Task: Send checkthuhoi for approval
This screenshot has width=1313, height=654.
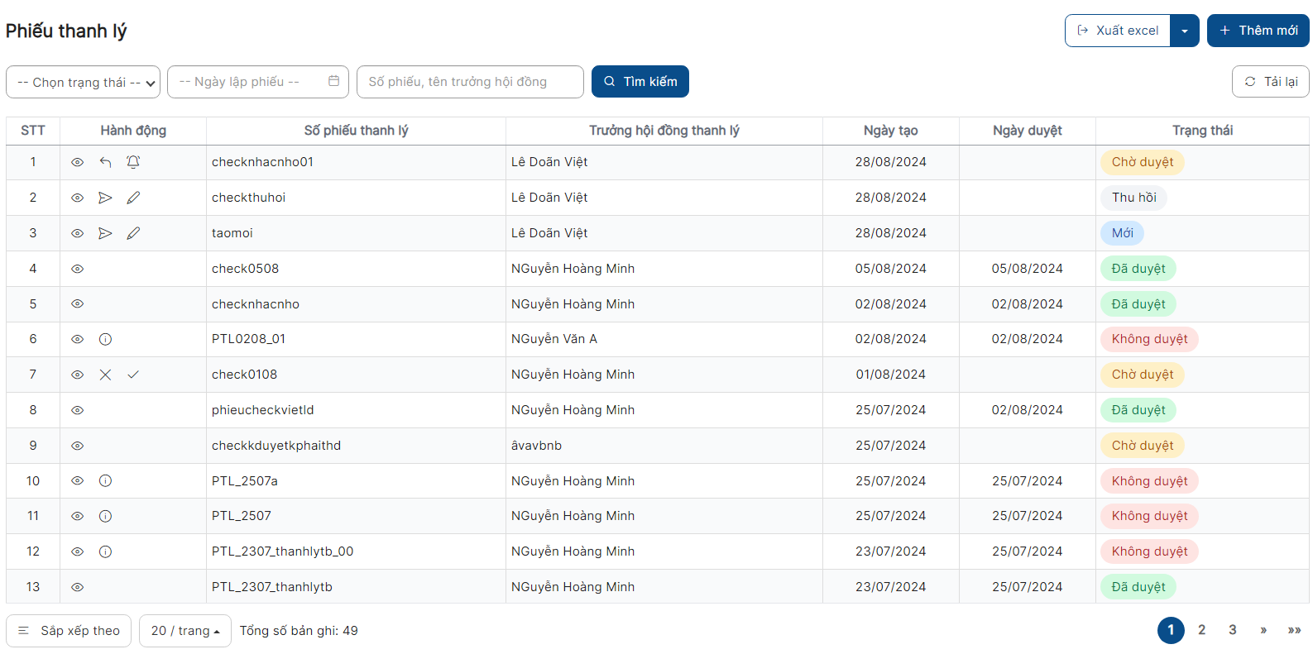Action: (105, 198)
